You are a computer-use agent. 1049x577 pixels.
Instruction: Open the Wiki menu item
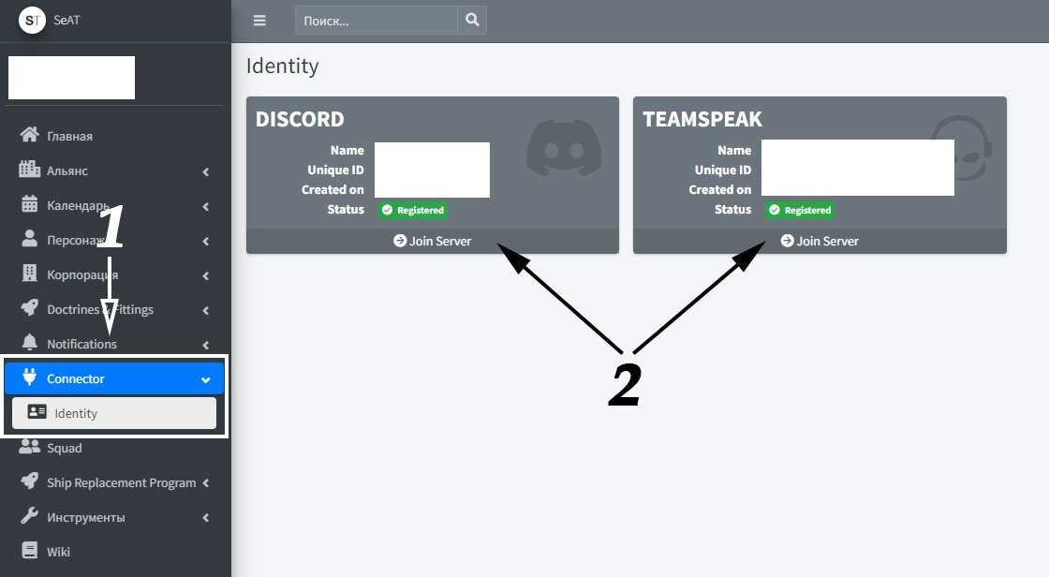114,552
